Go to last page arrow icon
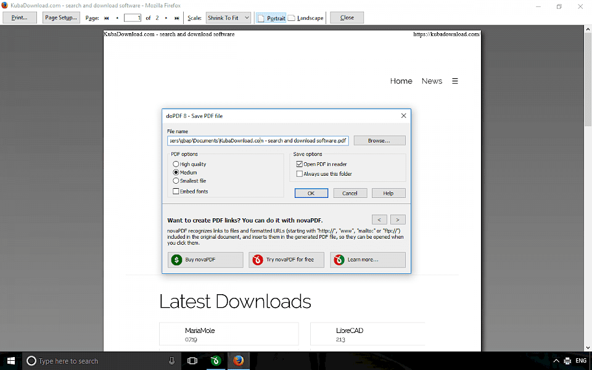 [177, 18]
